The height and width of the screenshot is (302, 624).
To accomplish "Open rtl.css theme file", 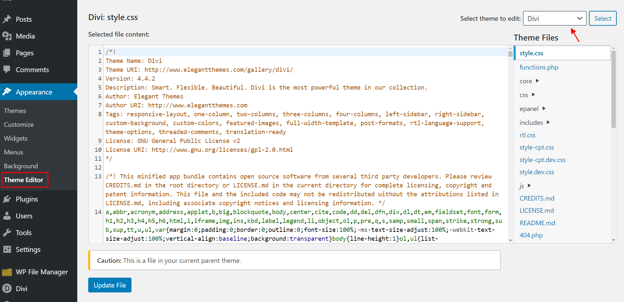I will tap(527, 135).
